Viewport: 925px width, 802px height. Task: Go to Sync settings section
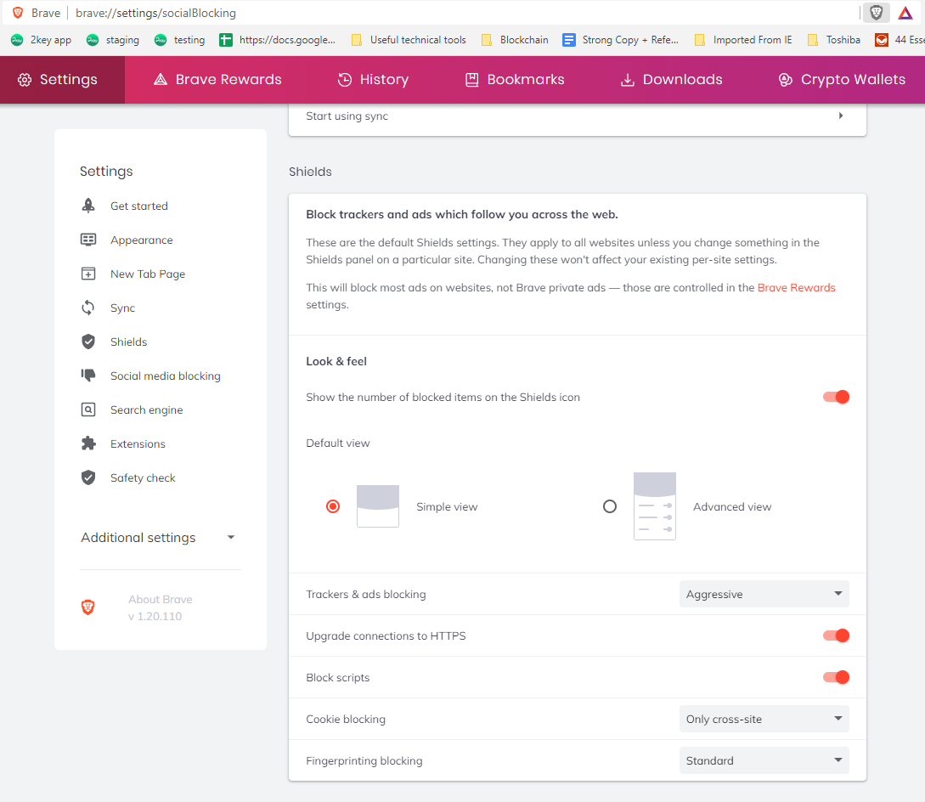coord(122,308)
